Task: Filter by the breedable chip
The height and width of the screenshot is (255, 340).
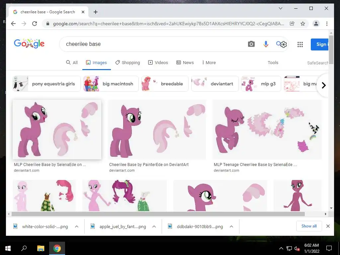Action: pos(165,84)
